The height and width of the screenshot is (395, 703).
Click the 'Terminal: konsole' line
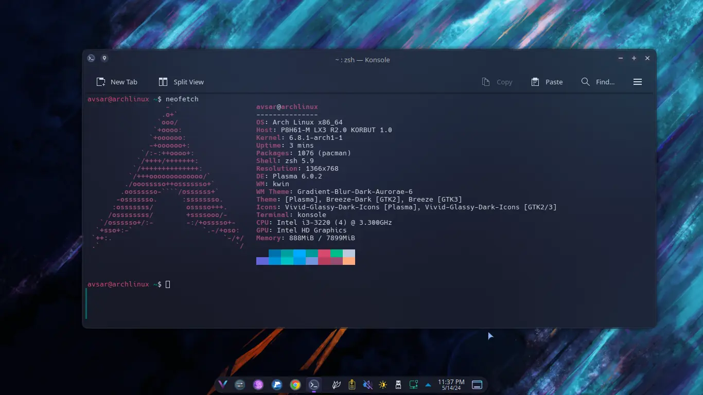(x=291, y=215)
